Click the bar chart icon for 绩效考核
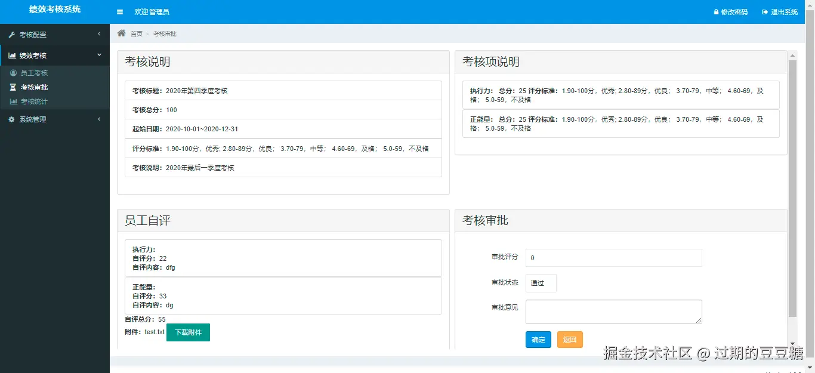Image resolution: width=815 pixels, height=373 pixels. click(x=12, y=56)
